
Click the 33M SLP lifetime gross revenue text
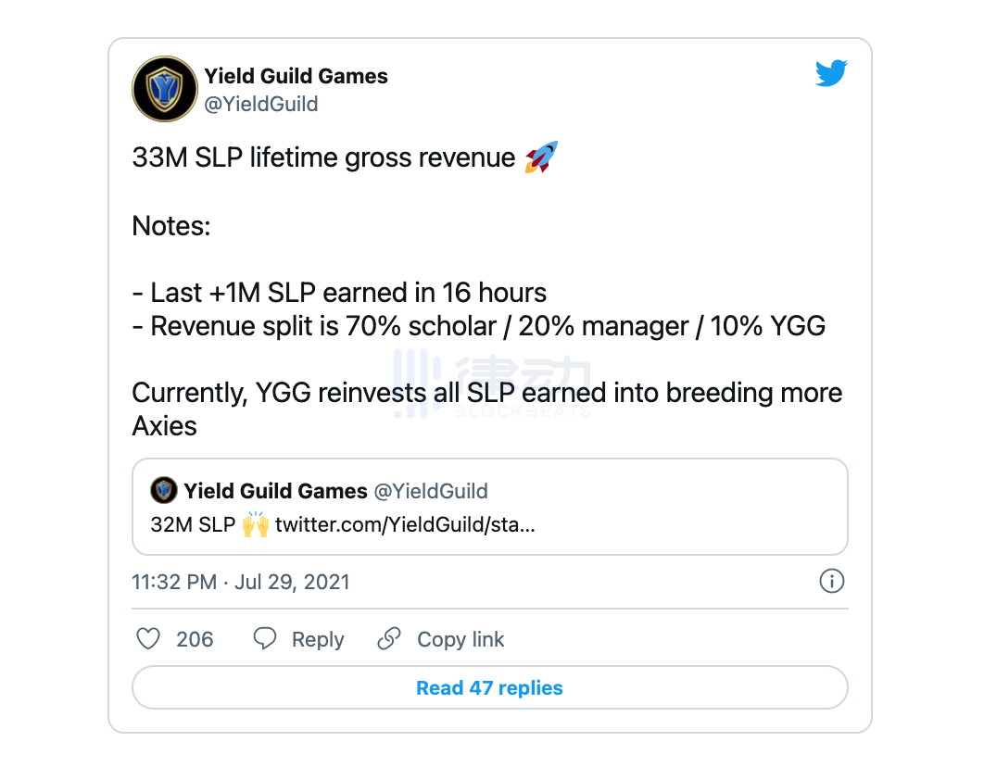[323, 157]
